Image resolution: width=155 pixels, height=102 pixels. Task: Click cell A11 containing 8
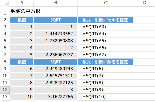(21, 83)
